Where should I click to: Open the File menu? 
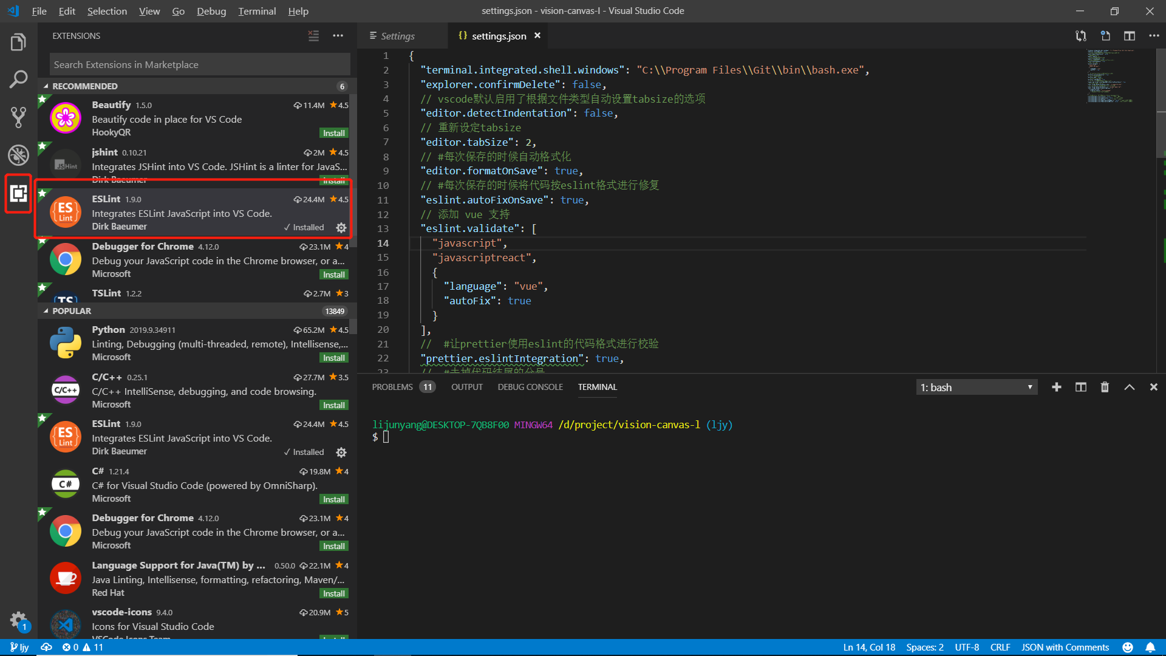point(39,11)
